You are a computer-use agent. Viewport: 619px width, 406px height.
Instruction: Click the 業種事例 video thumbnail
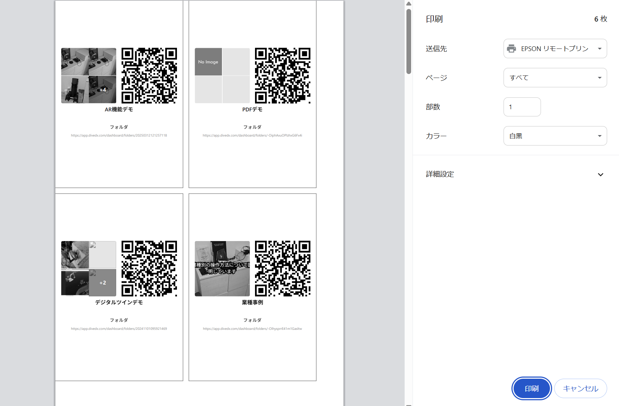pos(222,269)
